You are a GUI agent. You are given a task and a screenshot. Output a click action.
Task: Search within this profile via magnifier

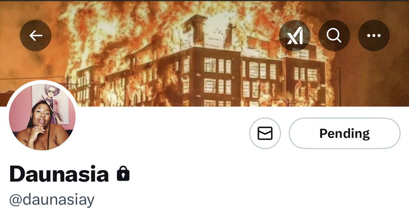334,36
